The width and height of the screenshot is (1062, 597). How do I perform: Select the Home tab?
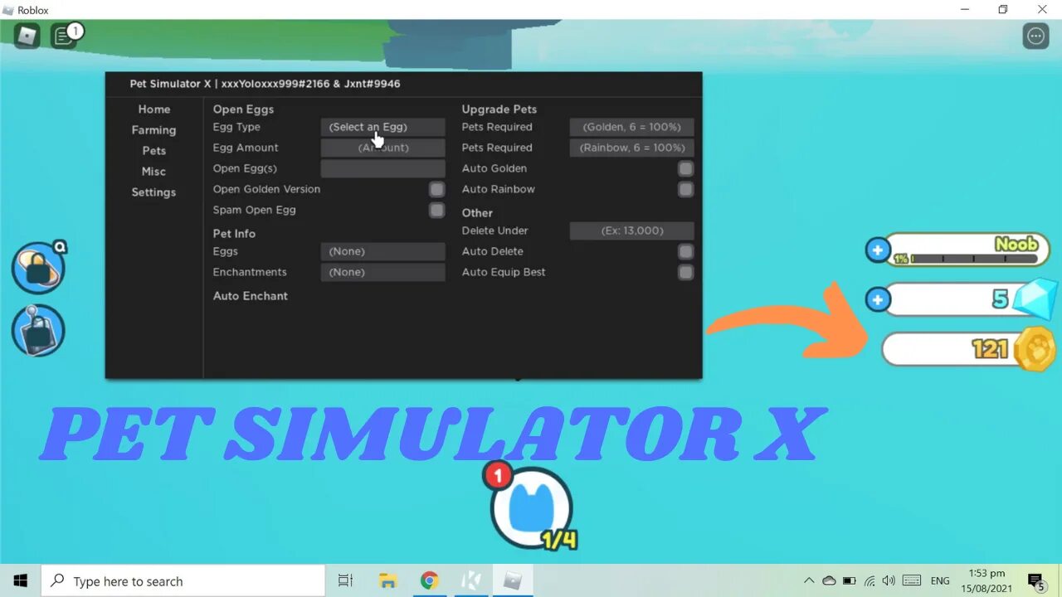154,109
